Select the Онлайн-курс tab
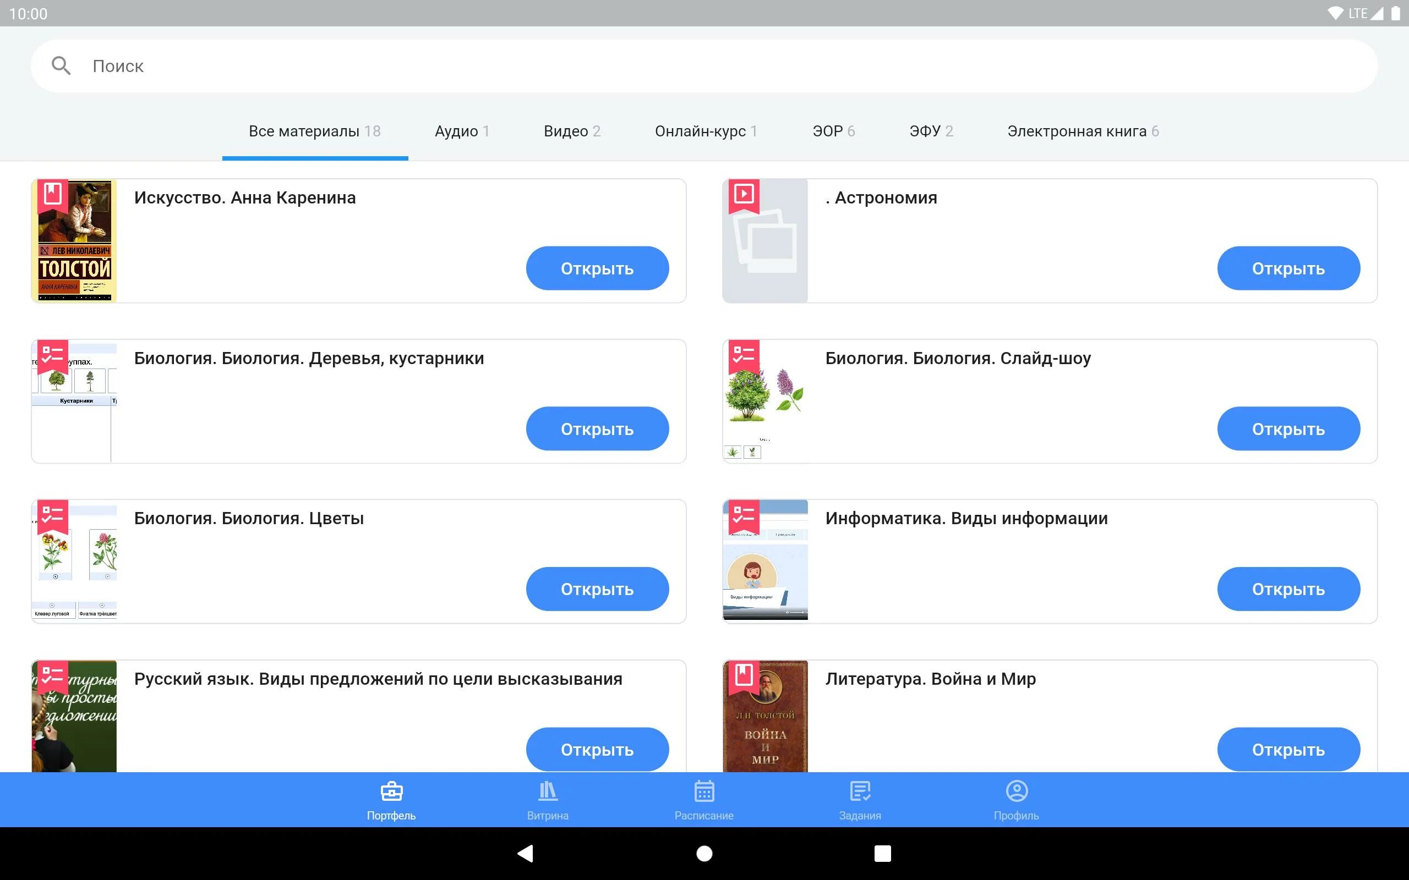The width and height of the screenshot is (1409, 880). point(706,131)
